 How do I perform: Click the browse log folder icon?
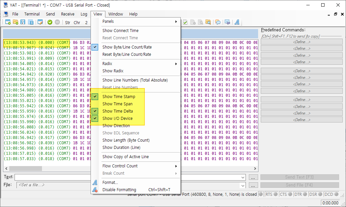point(208,22)
